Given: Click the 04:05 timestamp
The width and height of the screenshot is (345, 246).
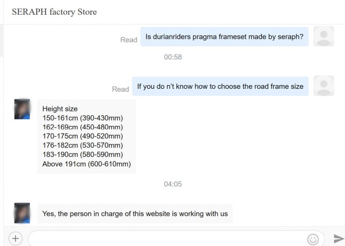Looking at the screenshot, I should click(173, 184).
